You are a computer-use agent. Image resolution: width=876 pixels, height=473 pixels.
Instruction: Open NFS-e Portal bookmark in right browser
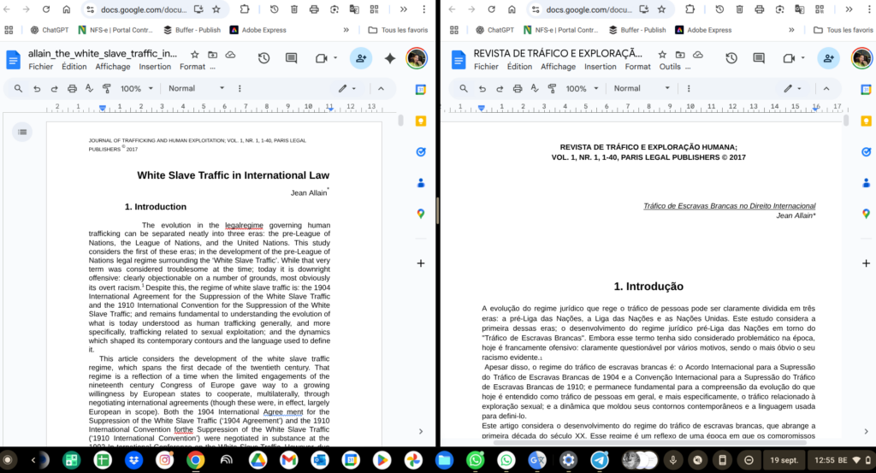[x=561, y=30]
